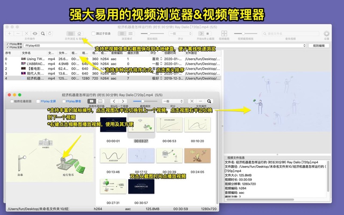344x215 pixels.
Task: Select file row 1 'L'ABBRAC...'
Action: [113, 64]
